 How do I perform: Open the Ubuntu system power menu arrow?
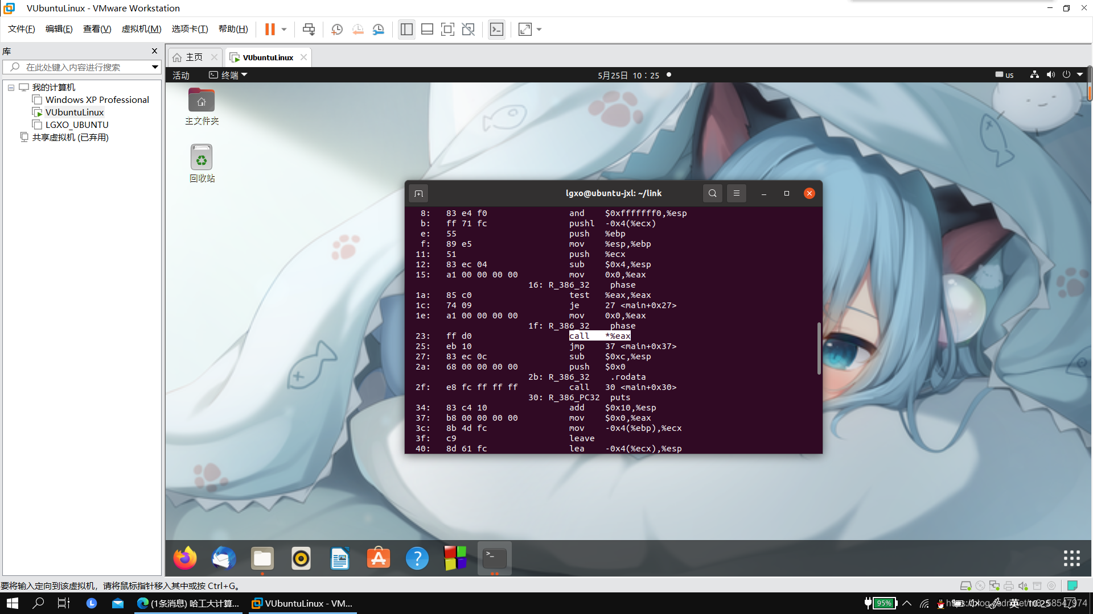tap(1080, 75)
